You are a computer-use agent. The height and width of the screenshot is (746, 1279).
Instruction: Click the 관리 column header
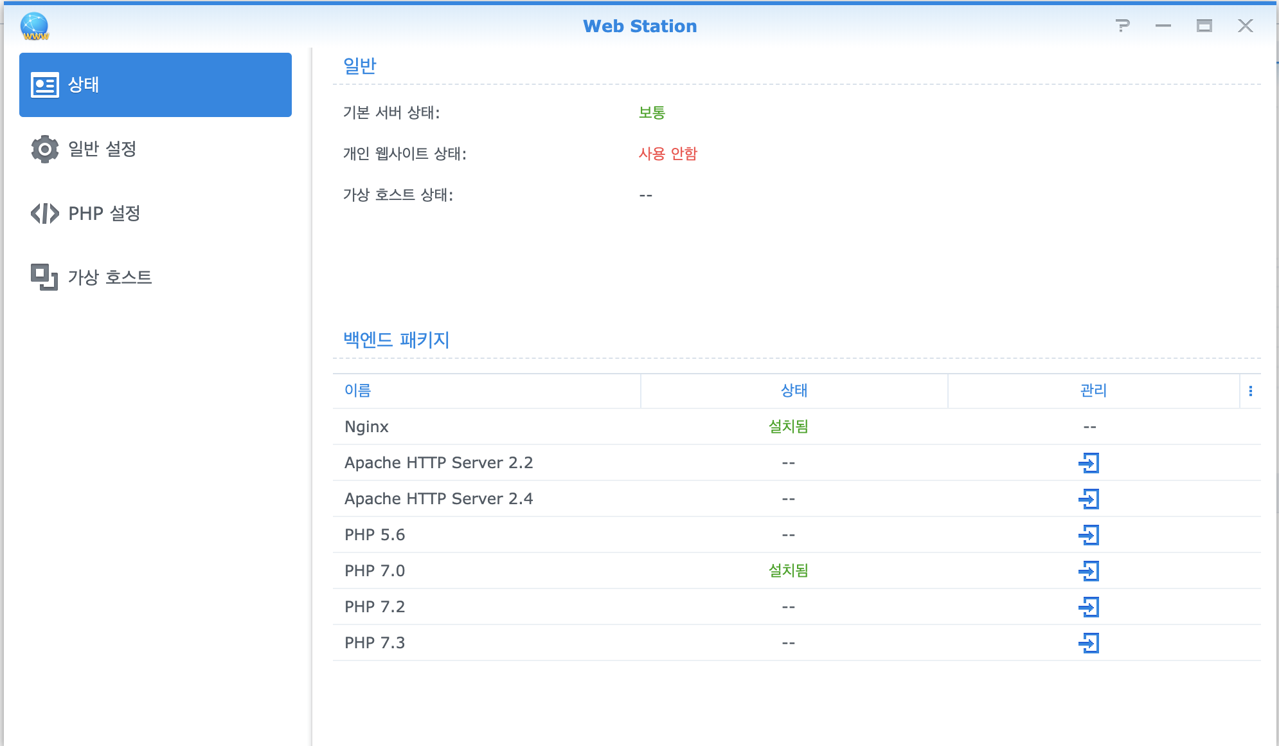pyautogui.click(x=1093, y=391)
